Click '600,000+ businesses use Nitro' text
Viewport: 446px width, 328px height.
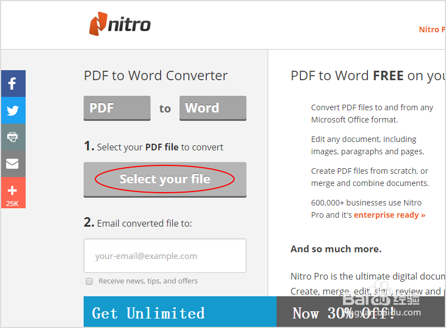tap(366, 203)
